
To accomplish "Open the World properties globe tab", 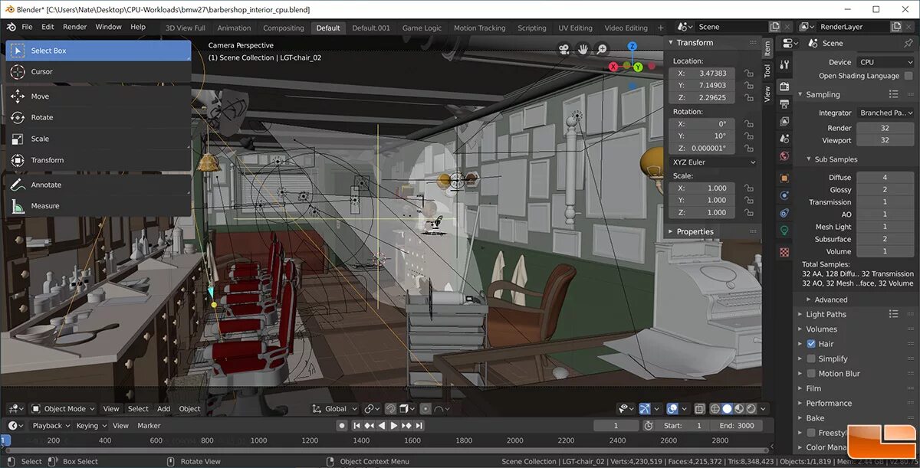I will tap(784, 156).
